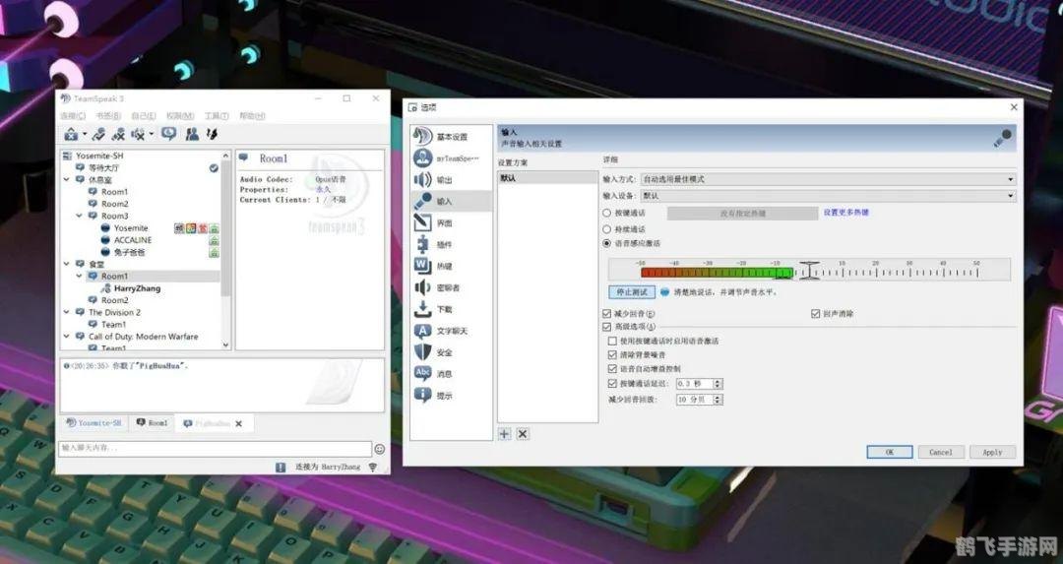Open the 输入方式 capture mode dropdown
This screenshot has height=564, width=1063.
[828, 179]
